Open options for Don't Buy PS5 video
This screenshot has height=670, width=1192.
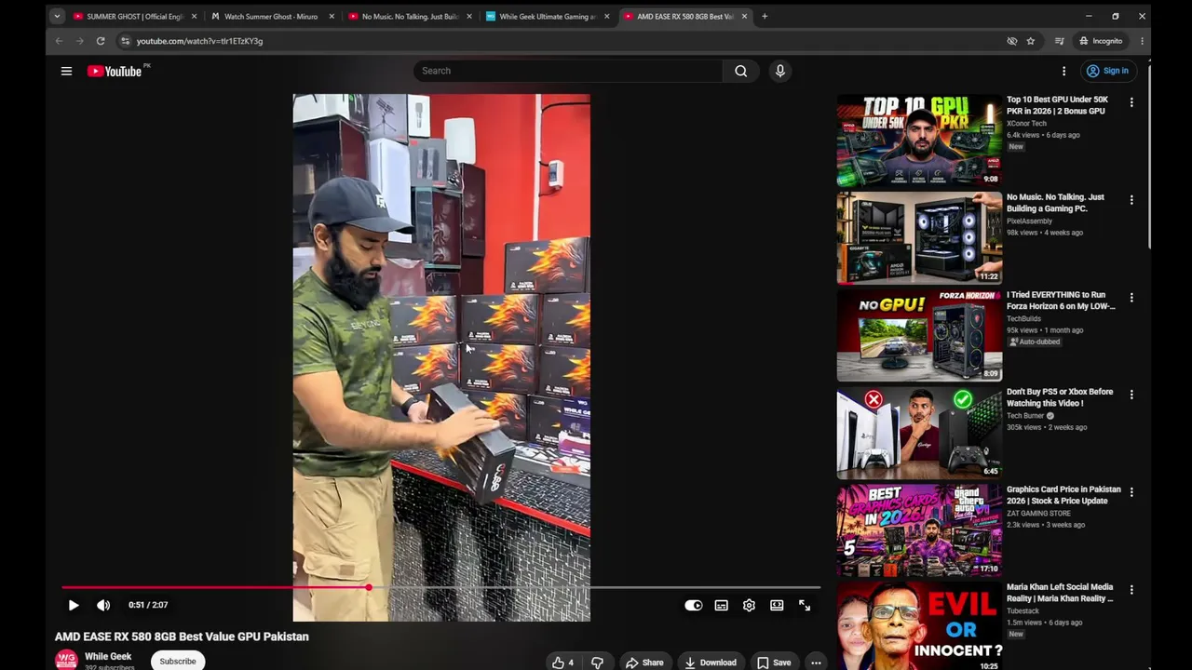[x=1131, y=395]
